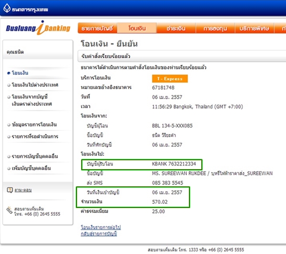
Task: Click recipient account KBANK 7632212334
Action: coord(174,164)
